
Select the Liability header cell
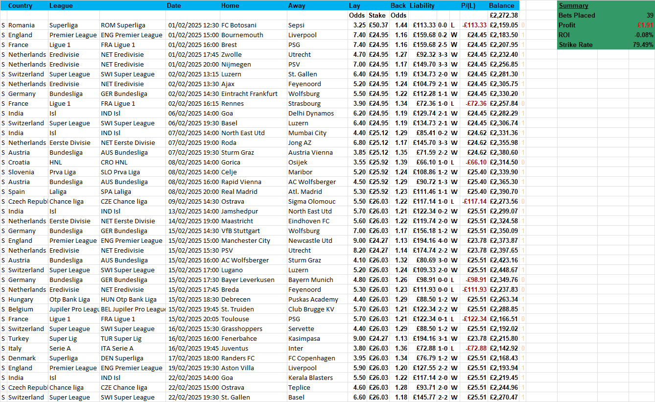point(422,5)
